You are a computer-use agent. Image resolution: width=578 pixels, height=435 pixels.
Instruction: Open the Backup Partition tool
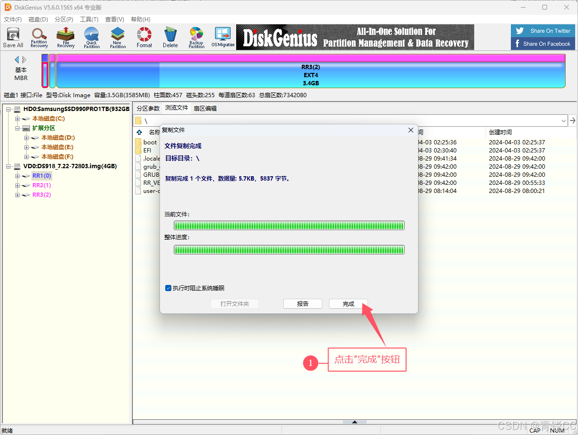point(196,37)
